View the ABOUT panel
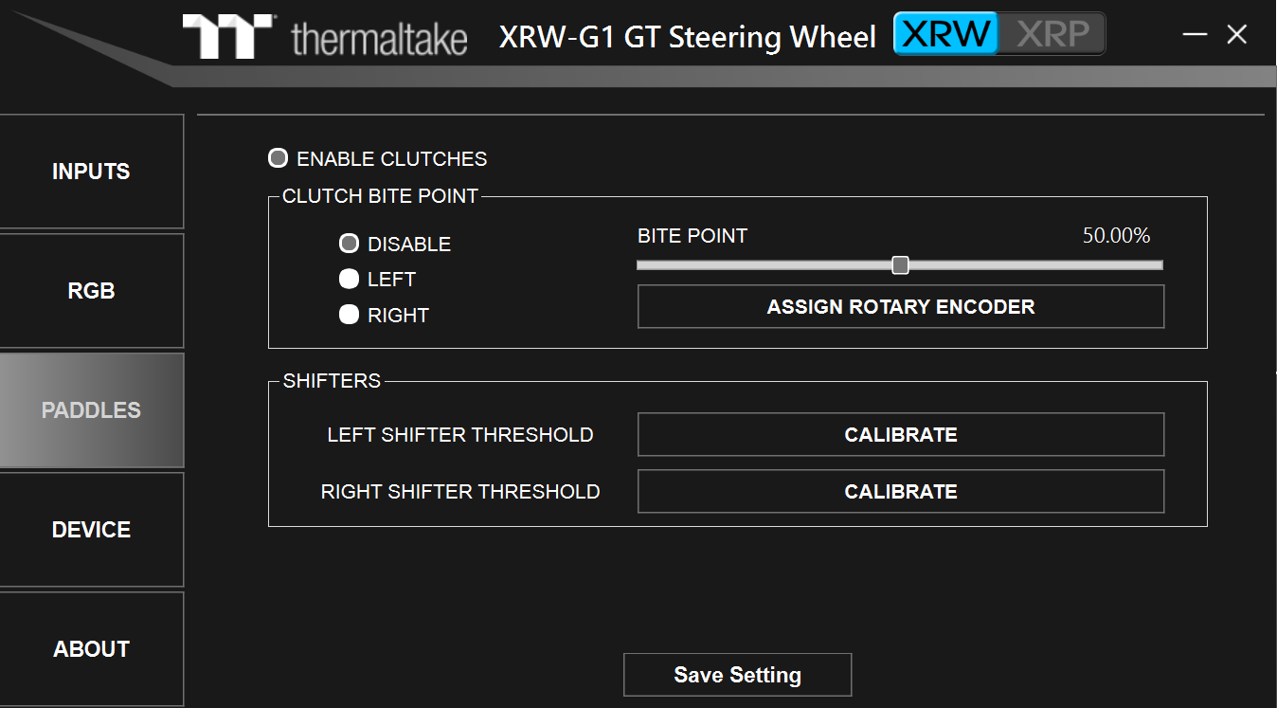The image size is (1277, 708). pyautogui.click(x=91, y=648)
